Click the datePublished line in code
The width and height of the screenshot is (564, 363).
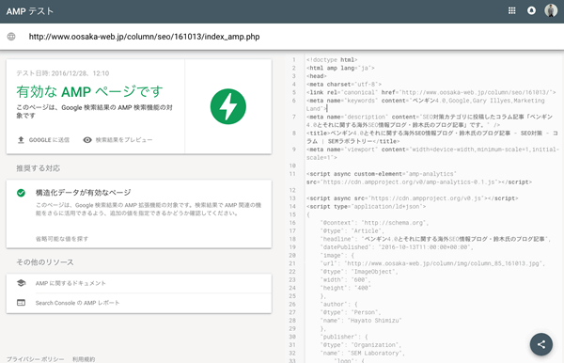(397, 247)
